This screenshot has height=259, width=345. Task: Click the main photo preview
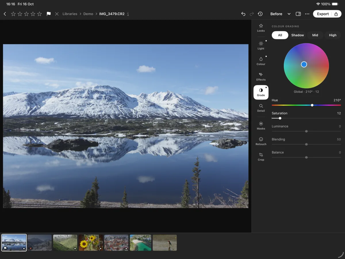pyautogui.click(x=126, y=126)
